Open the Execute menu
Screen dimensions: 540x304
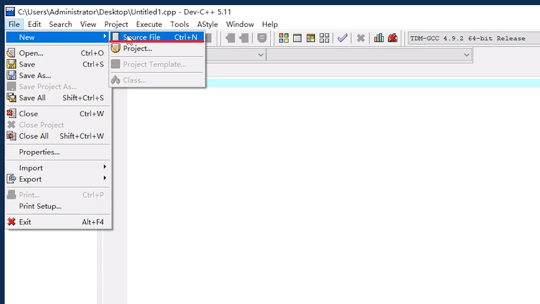pyautogui.click(x=149, y=24)
